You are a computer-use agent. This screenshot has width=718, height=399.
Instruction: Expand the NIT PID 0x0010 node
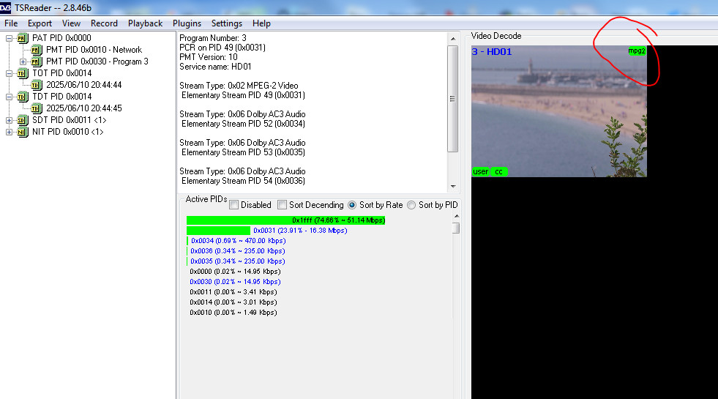[x=9, y=132]
